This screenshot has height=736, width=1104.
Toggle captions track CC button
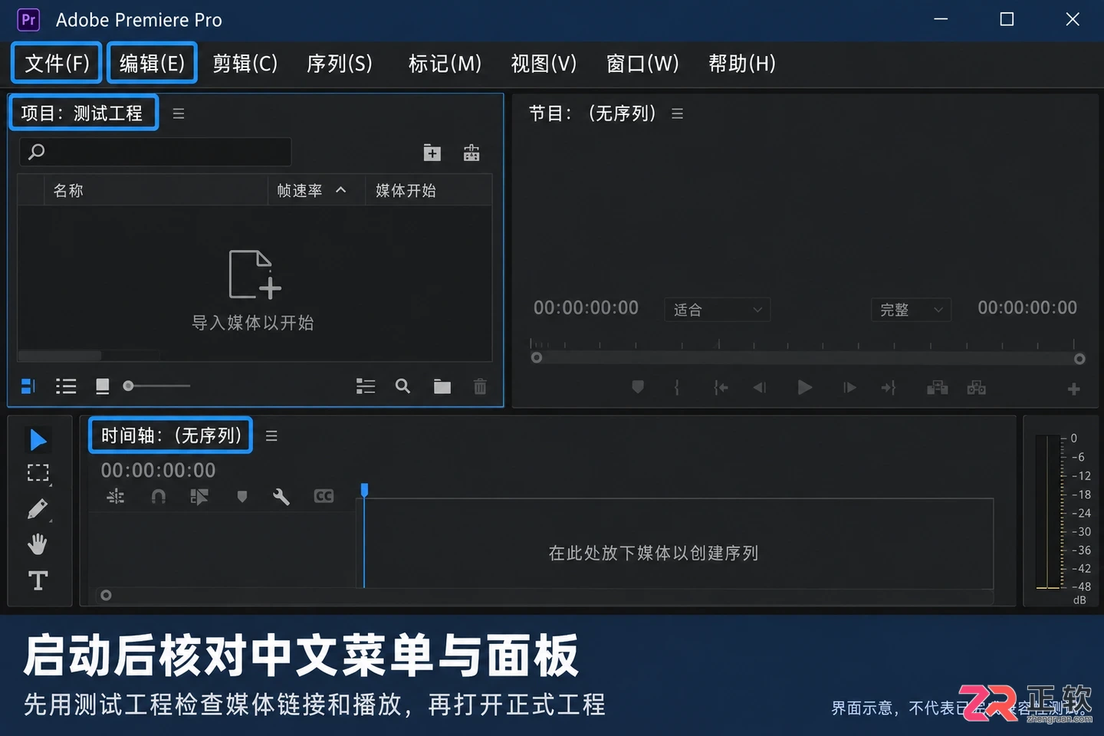coord(324,497)
